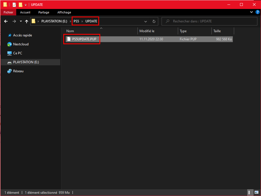261x196 pixels.
Task: Click the Ce PC computer icon
Action: 10,53
